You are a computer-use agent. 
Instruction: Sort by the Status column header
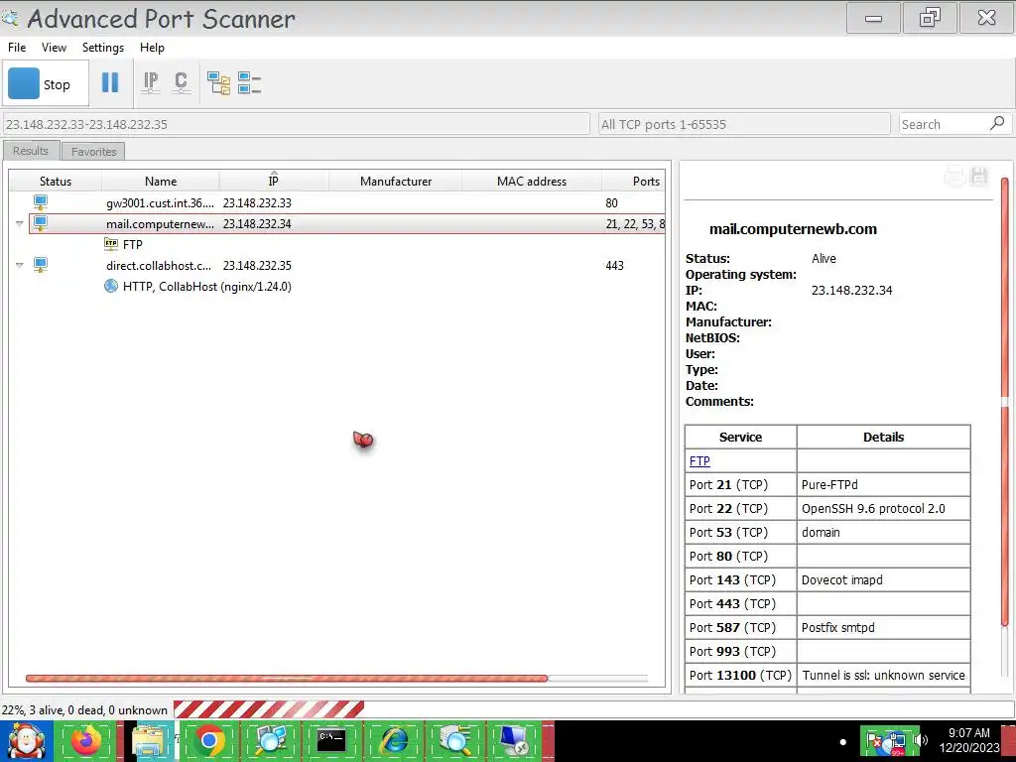pos(56,181)
